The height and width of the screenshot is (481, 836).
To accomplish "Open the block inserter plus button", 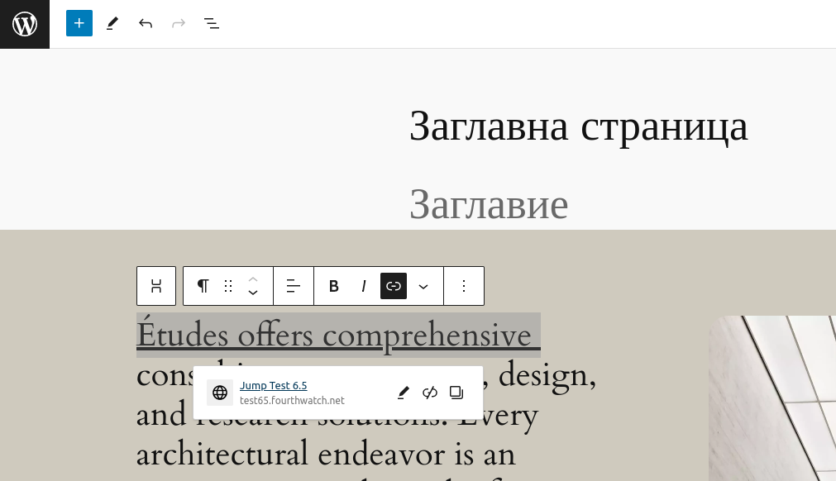I will pos(79,23).
